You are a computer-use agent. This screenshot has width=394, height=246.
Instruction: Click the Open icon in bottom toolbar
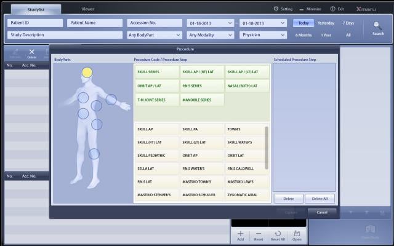(297, 234)
